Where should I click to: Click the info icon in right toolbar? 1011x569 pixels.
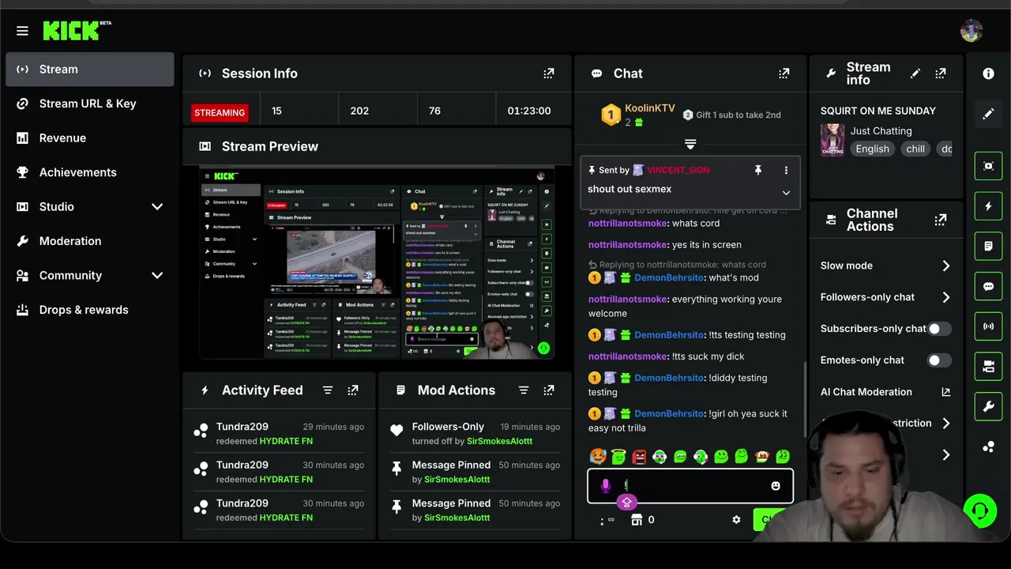pyautogui.click(x=988, y=73)
